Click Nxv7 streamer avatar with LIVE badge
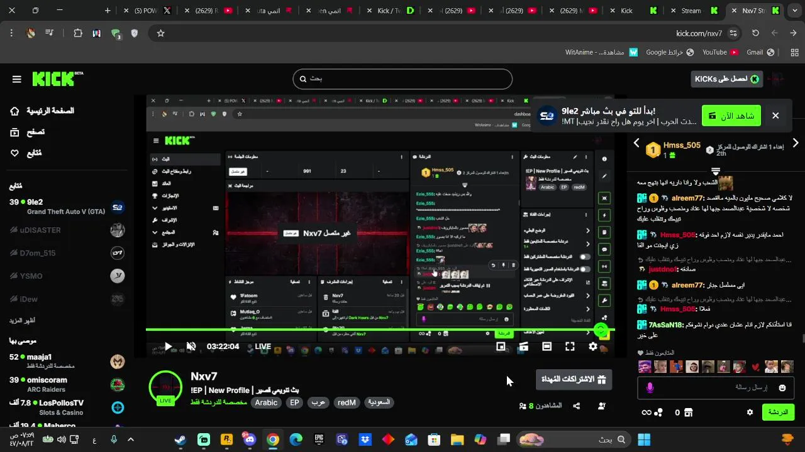Screen dimensions: 805x452 click(165, 387)
